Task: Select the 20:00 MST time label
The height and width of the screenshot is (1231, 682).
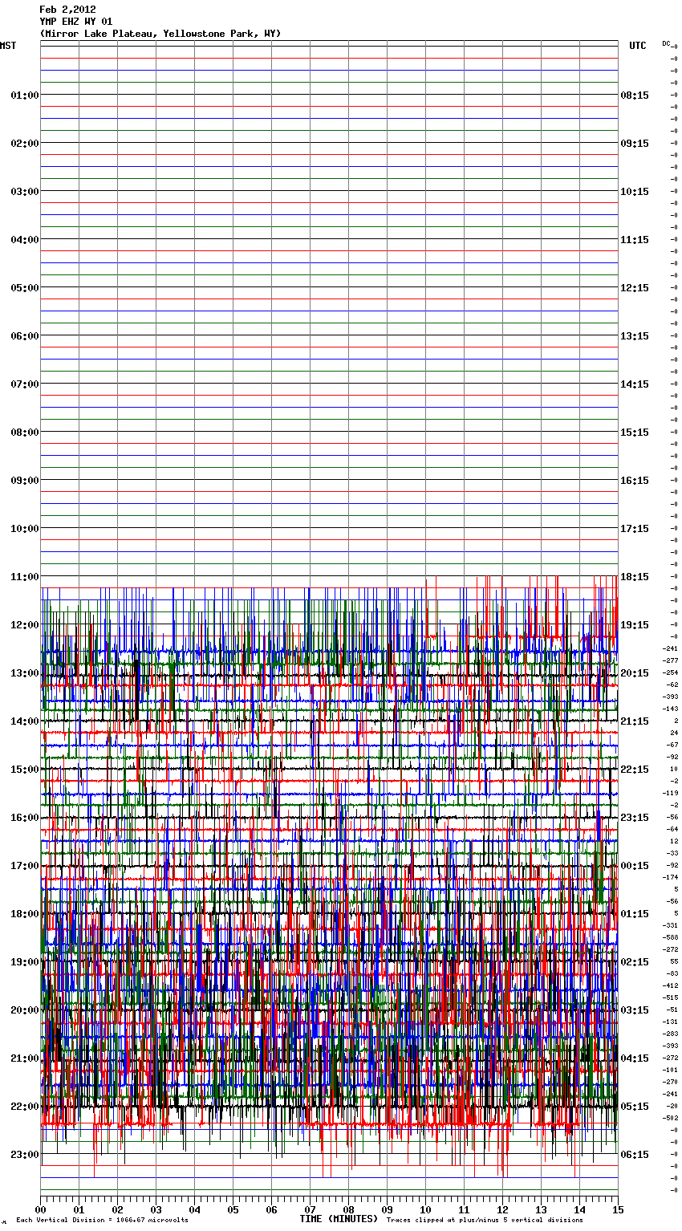Action: 25,1010
